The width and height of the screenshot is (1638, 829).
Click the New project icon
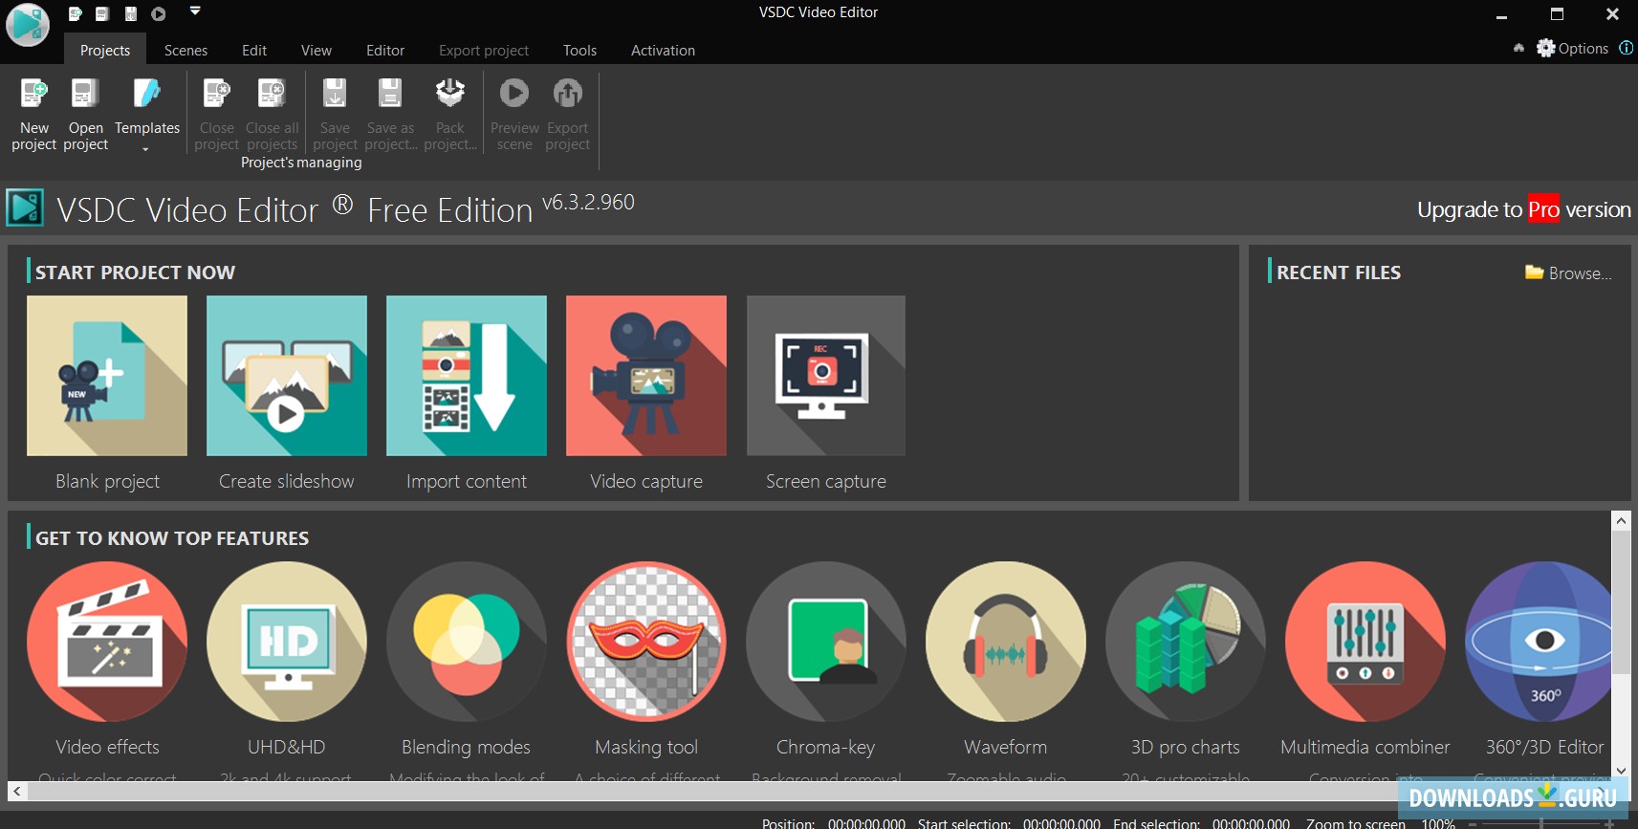click(33, 94)
